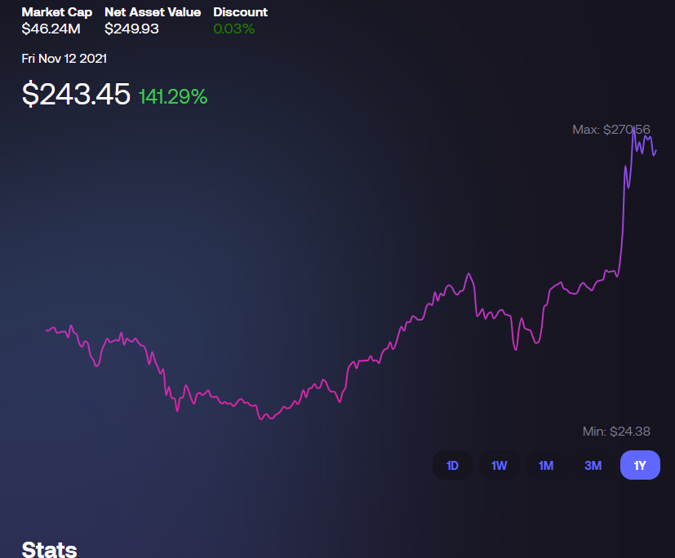Viewport: 675px width, 558px height.
Task: Show the 1M price history
Action: point(546,465)
